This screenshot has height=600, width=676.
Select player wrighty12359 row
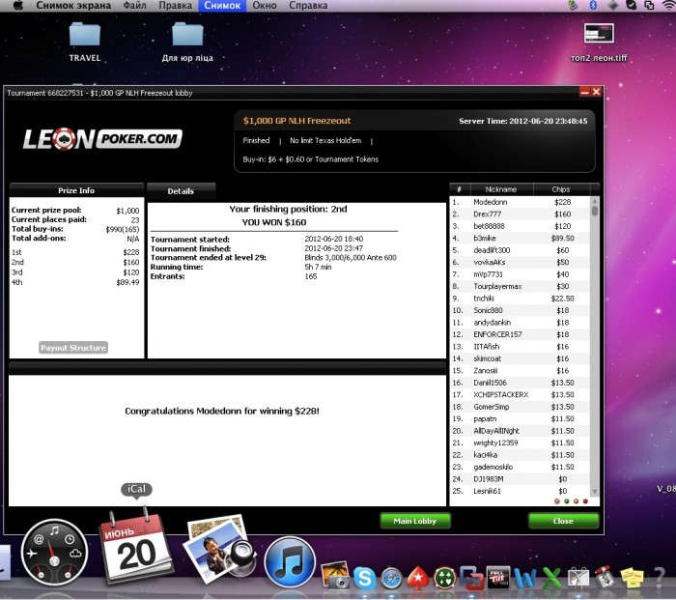520,443
